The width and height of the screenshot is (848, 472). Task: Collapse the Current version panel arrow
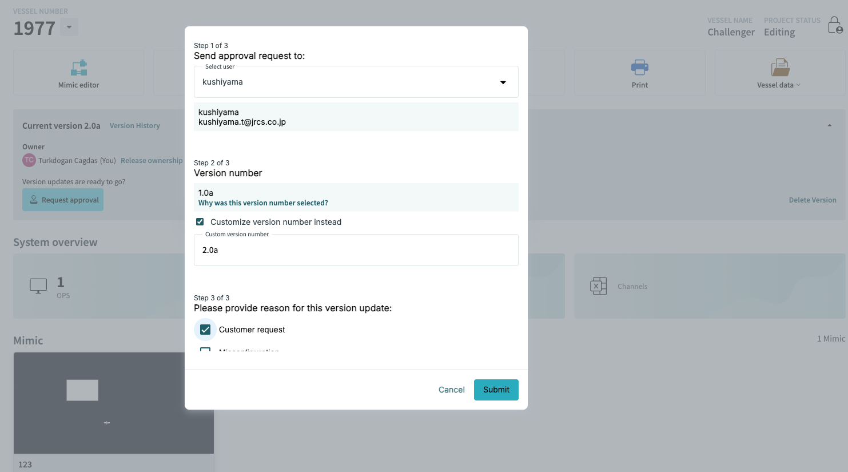(x=830, y=125)
